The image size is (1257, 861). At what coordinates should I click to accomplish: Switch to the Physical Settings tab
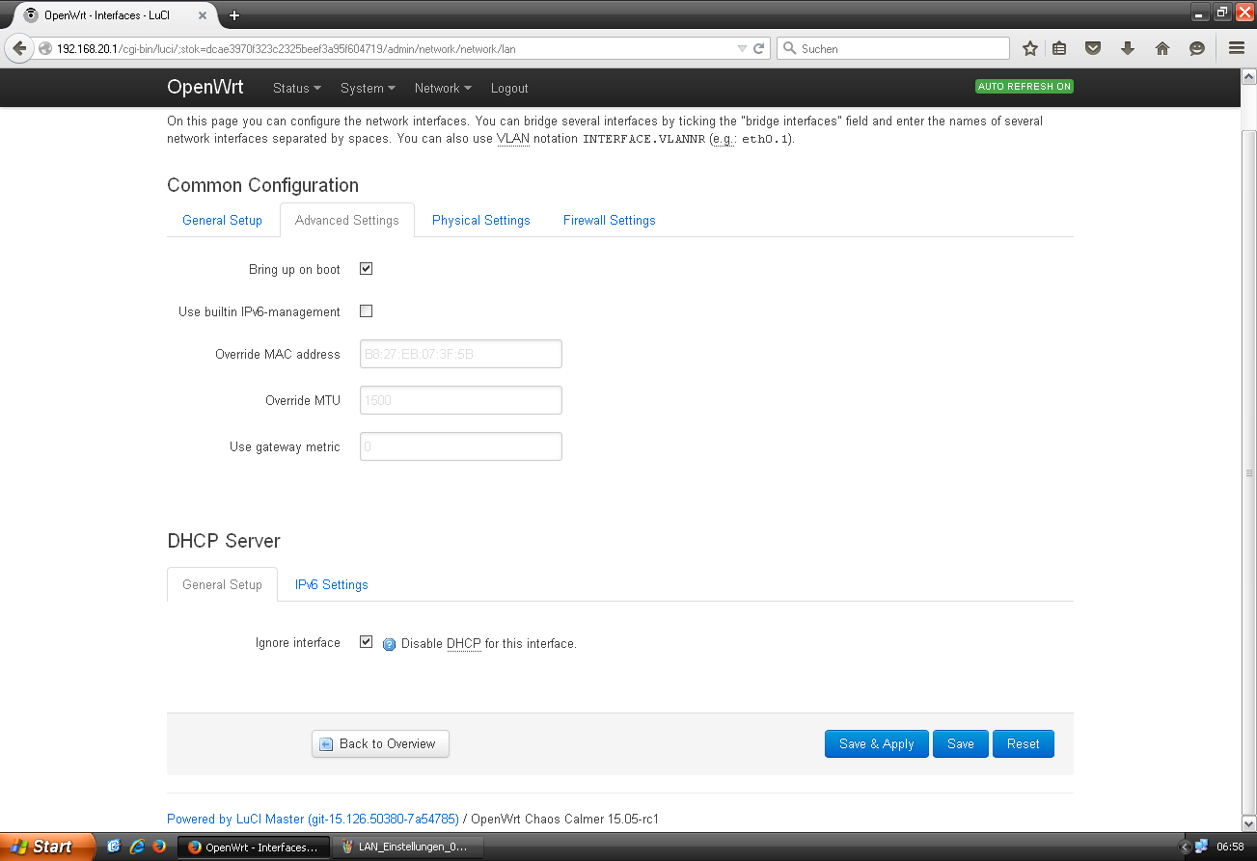(x=480, y=220)
